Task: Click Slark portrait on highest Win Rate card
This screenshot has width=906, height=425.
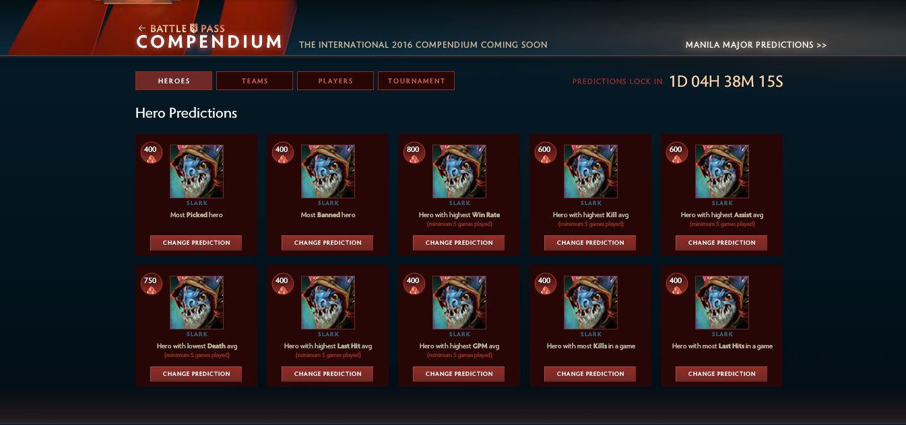Action: pos(459,171)
